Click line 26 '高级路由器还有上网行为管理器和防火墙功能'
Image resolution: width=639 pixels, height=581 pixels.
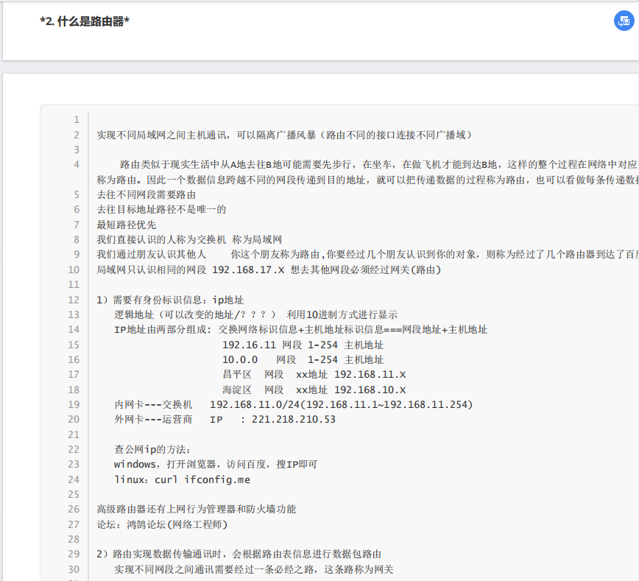197,509
